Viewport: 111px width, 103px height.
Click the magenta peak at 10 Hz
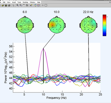(43, 49)
